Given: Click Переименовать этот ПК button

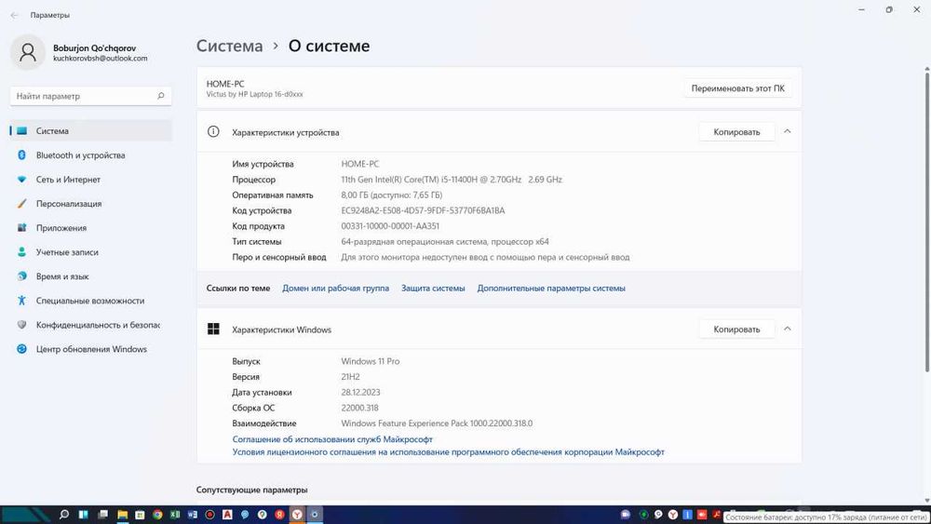Looking at the screenshot, I should click(737, 88).
